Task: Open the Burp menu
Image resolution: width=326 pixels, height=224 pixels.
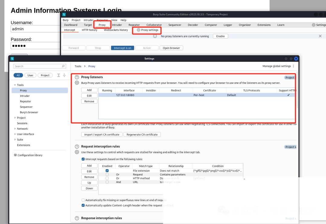Action: pyautogui.click(x=66, y=20)
